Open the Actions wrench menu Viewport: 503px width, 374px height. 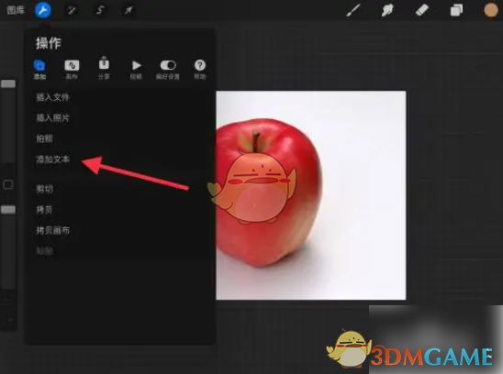[42, 10]
